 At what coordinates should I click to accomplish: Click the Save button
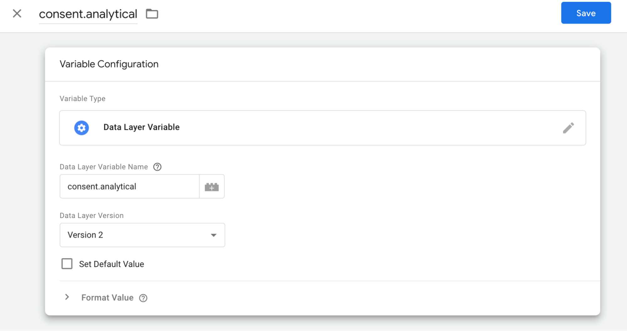586,13
